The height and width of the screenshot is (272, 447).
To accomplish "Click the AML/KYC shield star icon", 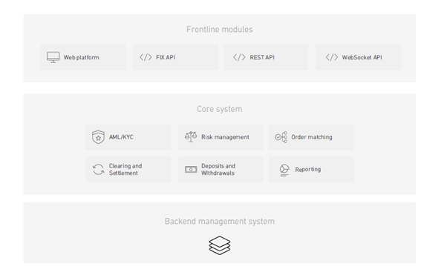I will [98, 137].
